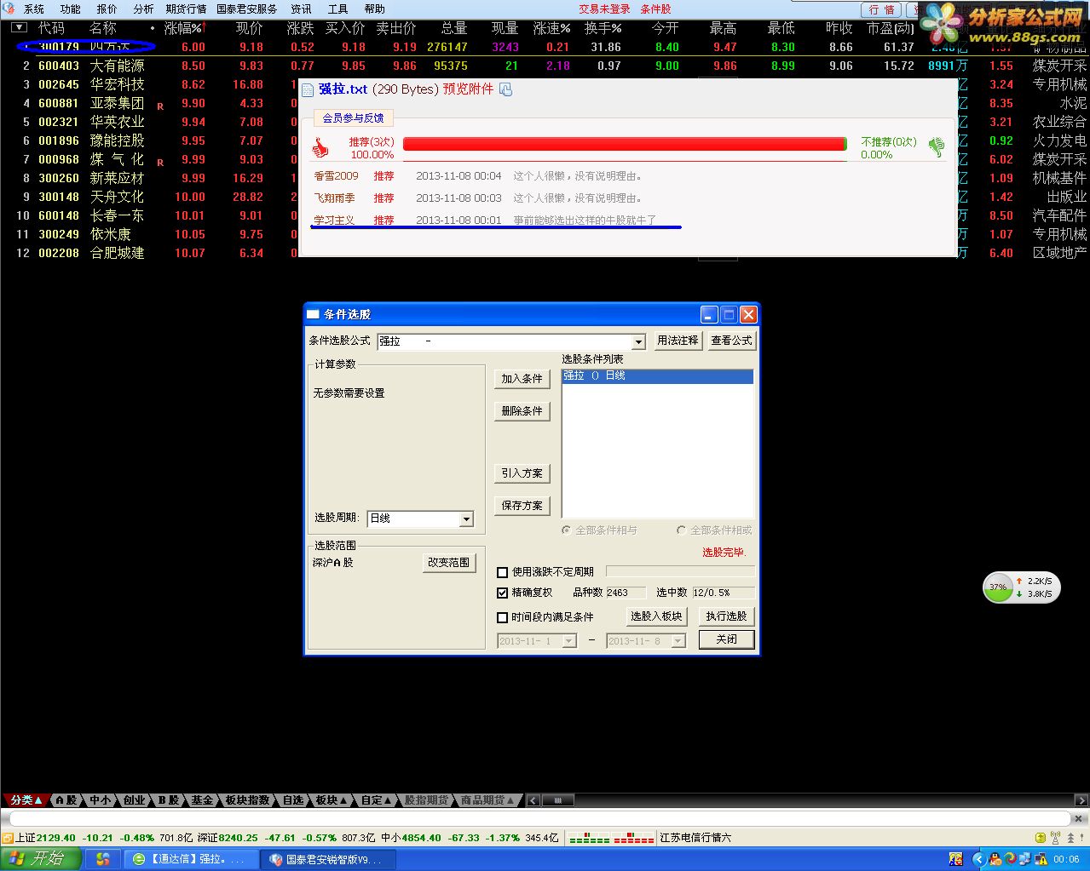
Task: Switch to the 中小 tab
Action: 101,800
